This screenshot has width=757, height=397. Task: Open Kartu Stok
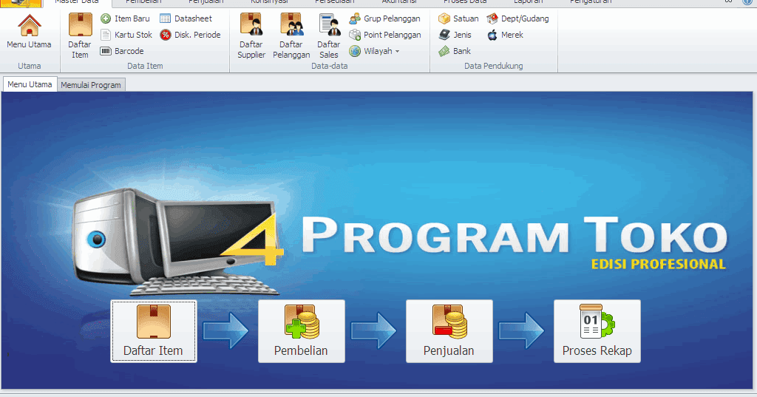coord(126,35)
